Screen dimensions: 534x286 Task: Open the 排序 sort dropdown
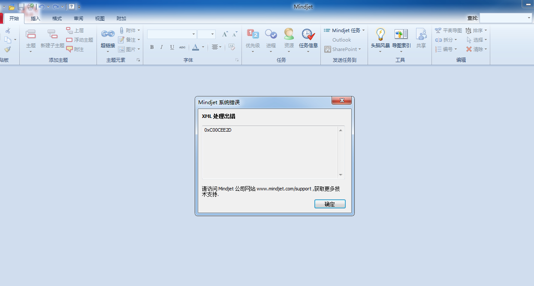pyautogui.click(x=476, y=30)
